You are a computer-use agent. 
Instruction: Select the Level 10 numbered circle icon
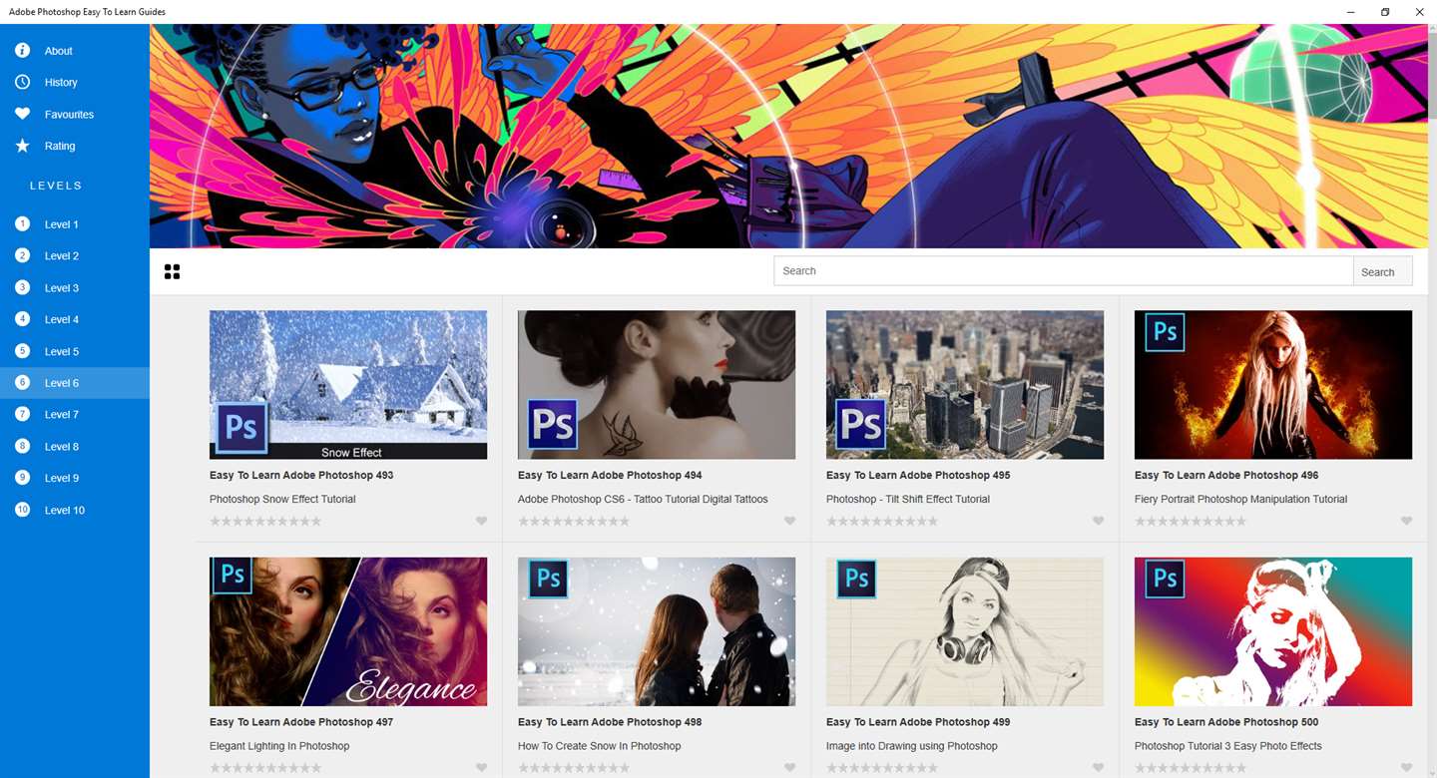(22, 510)
